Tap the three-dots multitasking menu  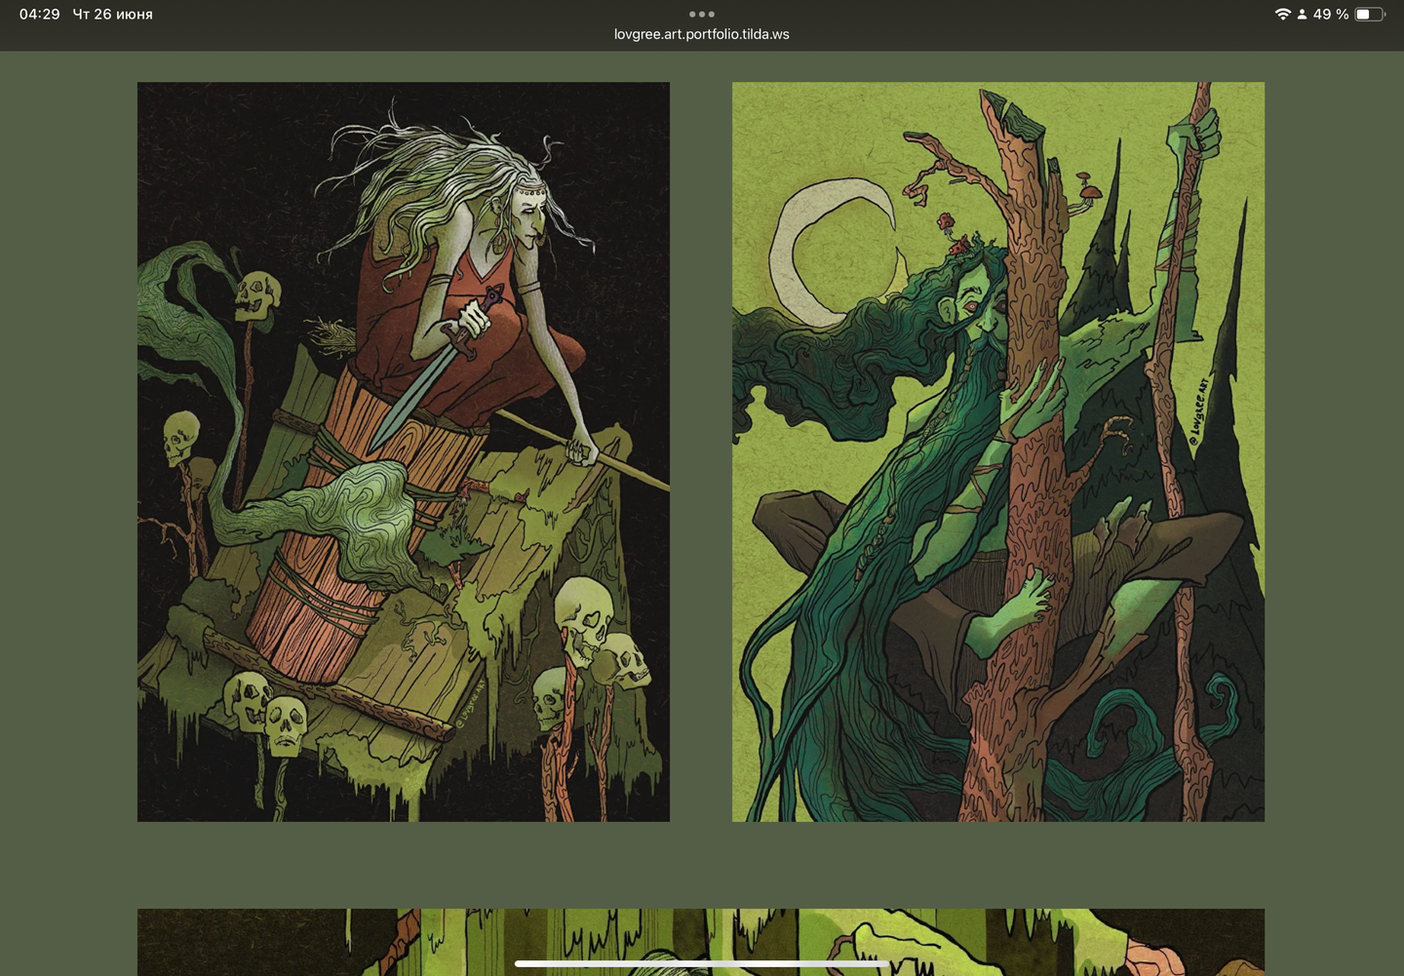[702, 14]
